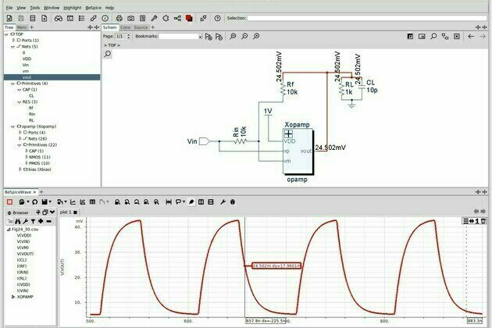Select V(VIN) signal in waveform browser
This screenshot has height=328, width=492.
pos(23,241)
